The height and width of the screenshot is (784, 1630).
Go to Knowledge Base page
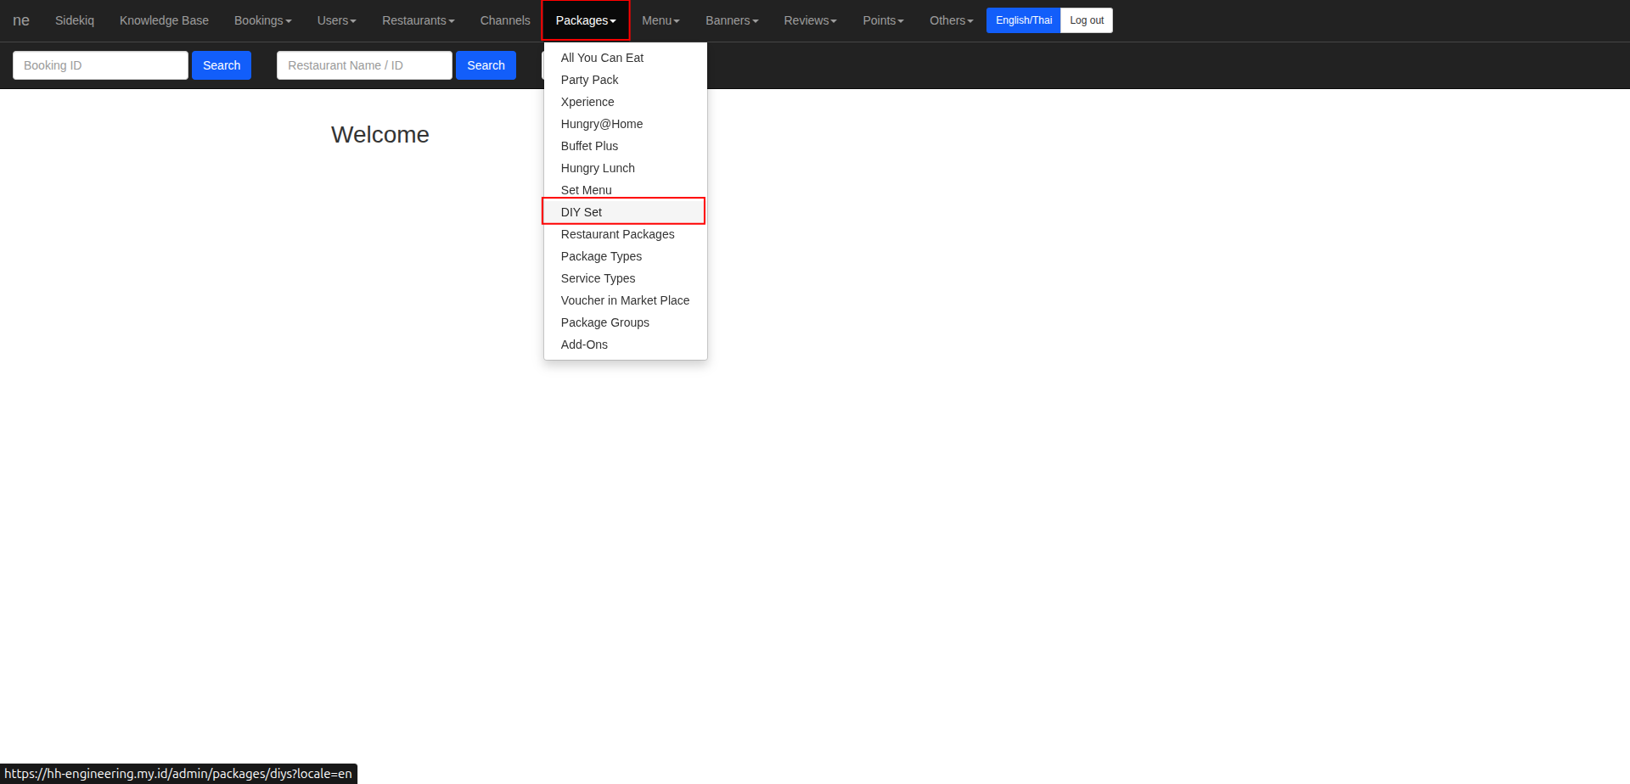pyautogui.click(x=164, y=20)
